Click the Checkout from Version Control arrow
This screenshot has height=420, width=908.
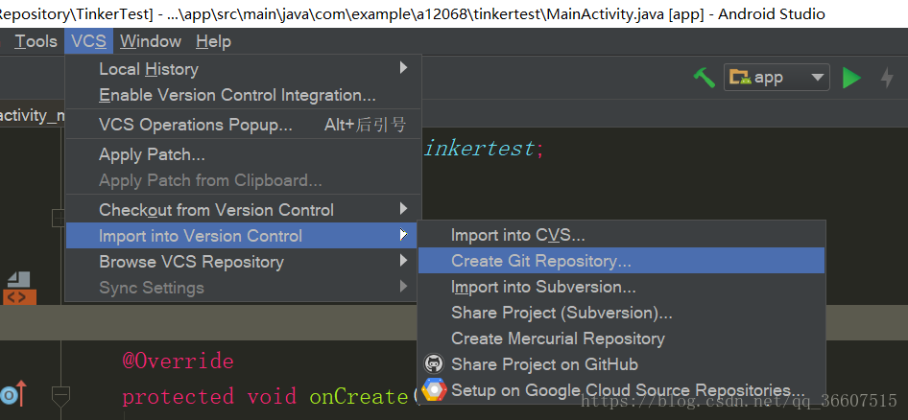click(x=404, y=209)
